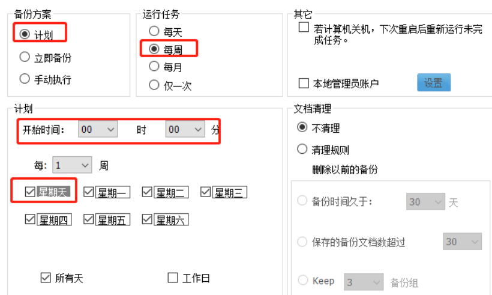Enable the 工作日 checkbox
Viewport: 492px width, 295px height.
click(x=173, y=278)
